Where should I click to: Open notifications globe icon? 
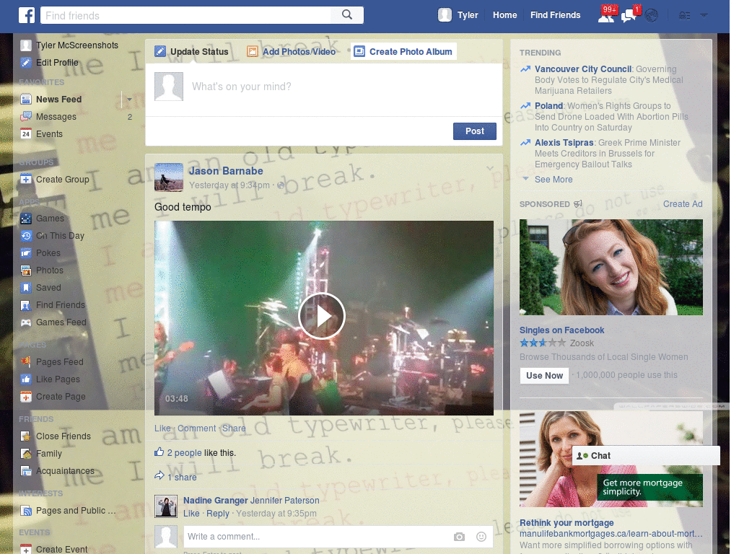(x=652, y=16)
